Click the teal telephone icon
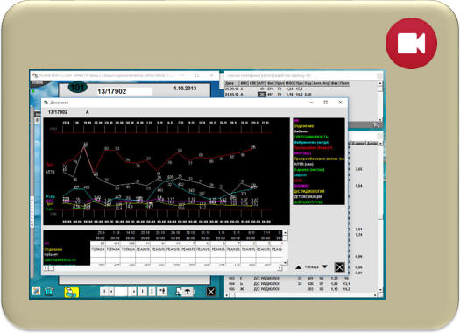 pos(49,291)
